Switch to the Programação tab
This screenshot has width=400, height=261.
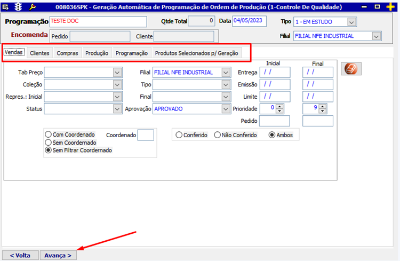click(132, 53)
